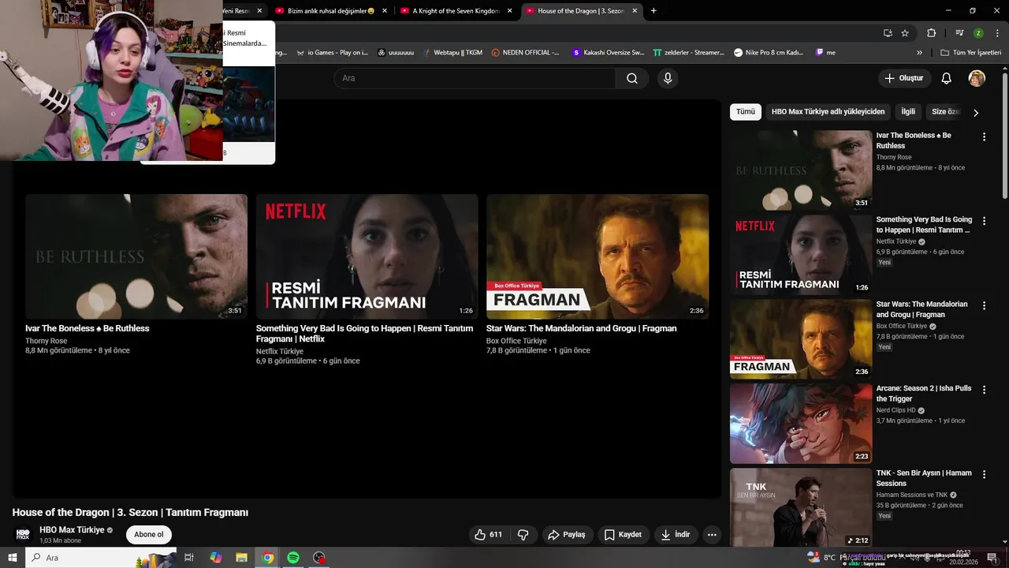Image resolution: width=1009 pixels, height=568 pixels.
Task: Open options menu for Ivar The Boneless sidebar video
Action: (x=984, y=136)
